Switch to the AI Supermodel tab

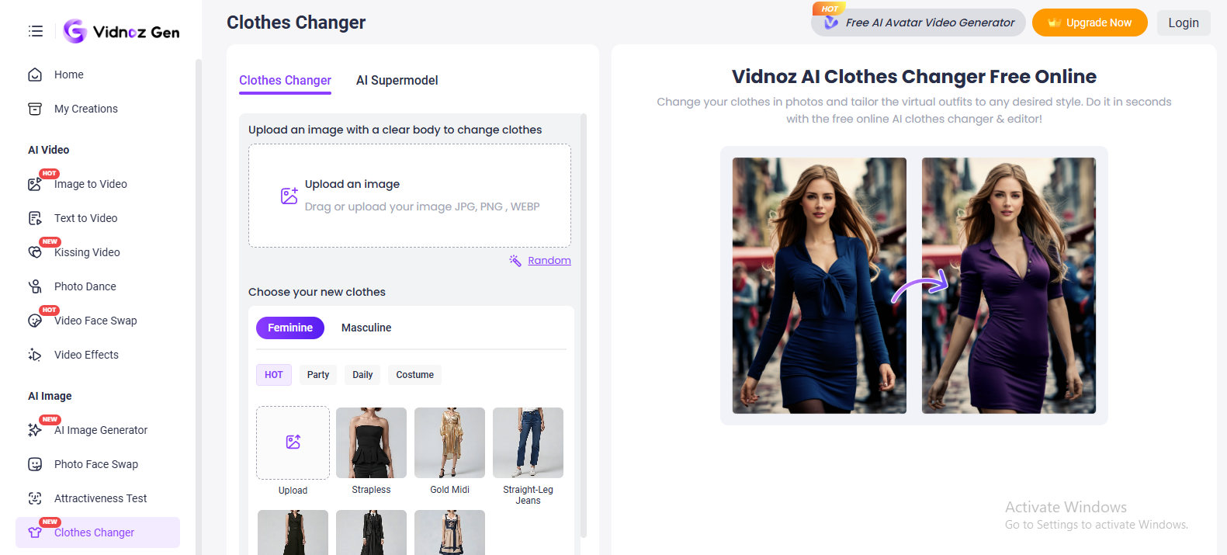pyautogui.click(x=397, y=81)
